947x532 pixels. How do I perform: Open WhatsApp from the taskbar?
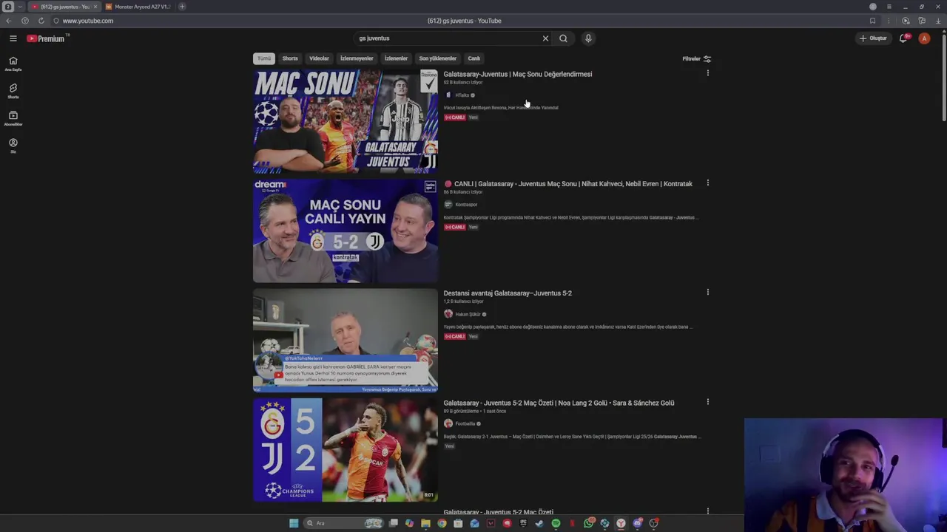tap(589, 523)
